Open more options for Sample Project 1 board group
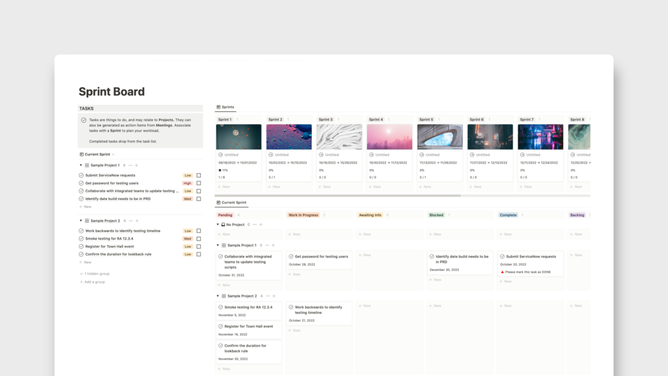Image resolution: width=668 pixels, height=376 pixels. [x=267, y=246]
